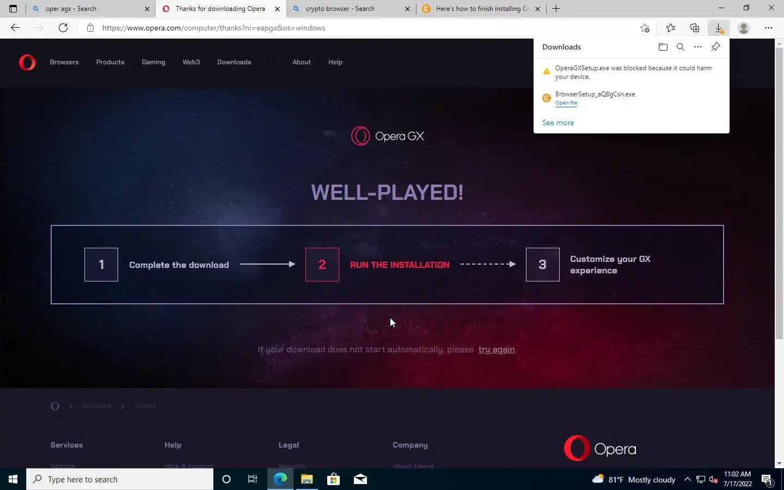
Task: Open Mail app from taskbar
Action: coord(360,479)
